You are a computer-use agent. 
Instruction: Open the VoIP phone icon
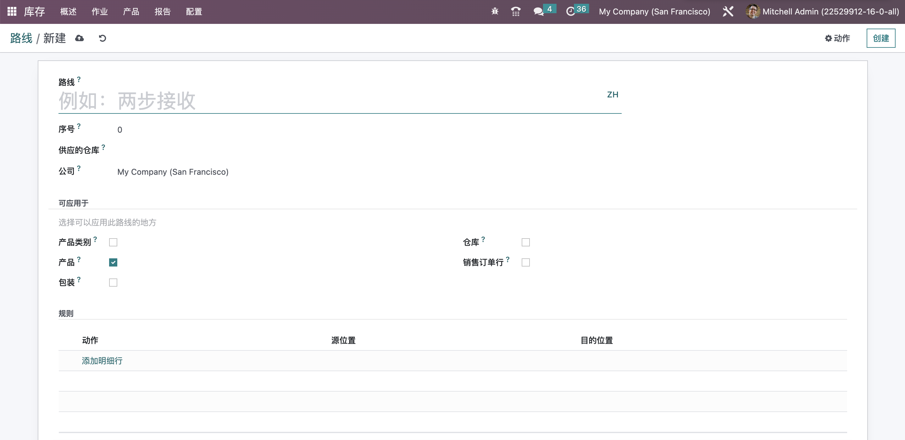(x=515, y=12)
